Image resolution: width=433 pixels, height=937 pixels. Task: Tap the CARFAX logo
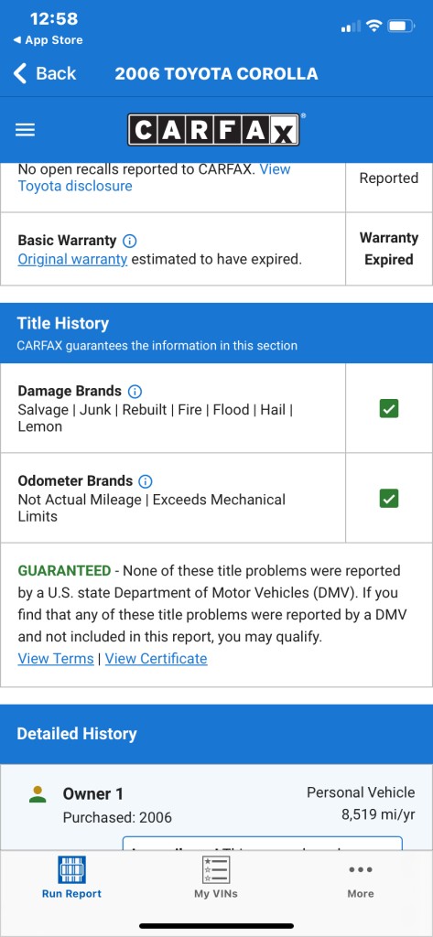click(x=213, y=130)
